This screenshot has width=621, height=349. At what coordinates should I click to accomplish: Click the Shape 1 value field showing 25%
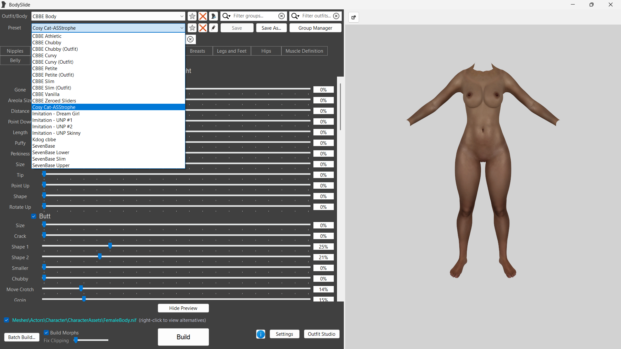[323, 247]
